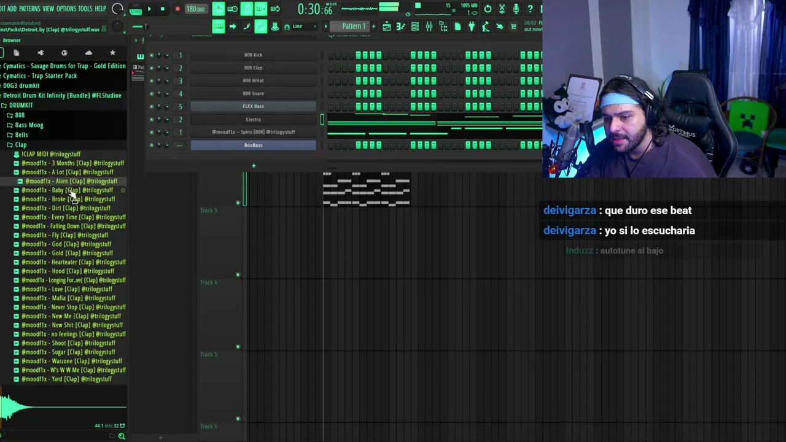This screenshot has height=442, width=786.
Task: Toggle first step of the 808 Kick row
Action: click(x=331, y=55)
